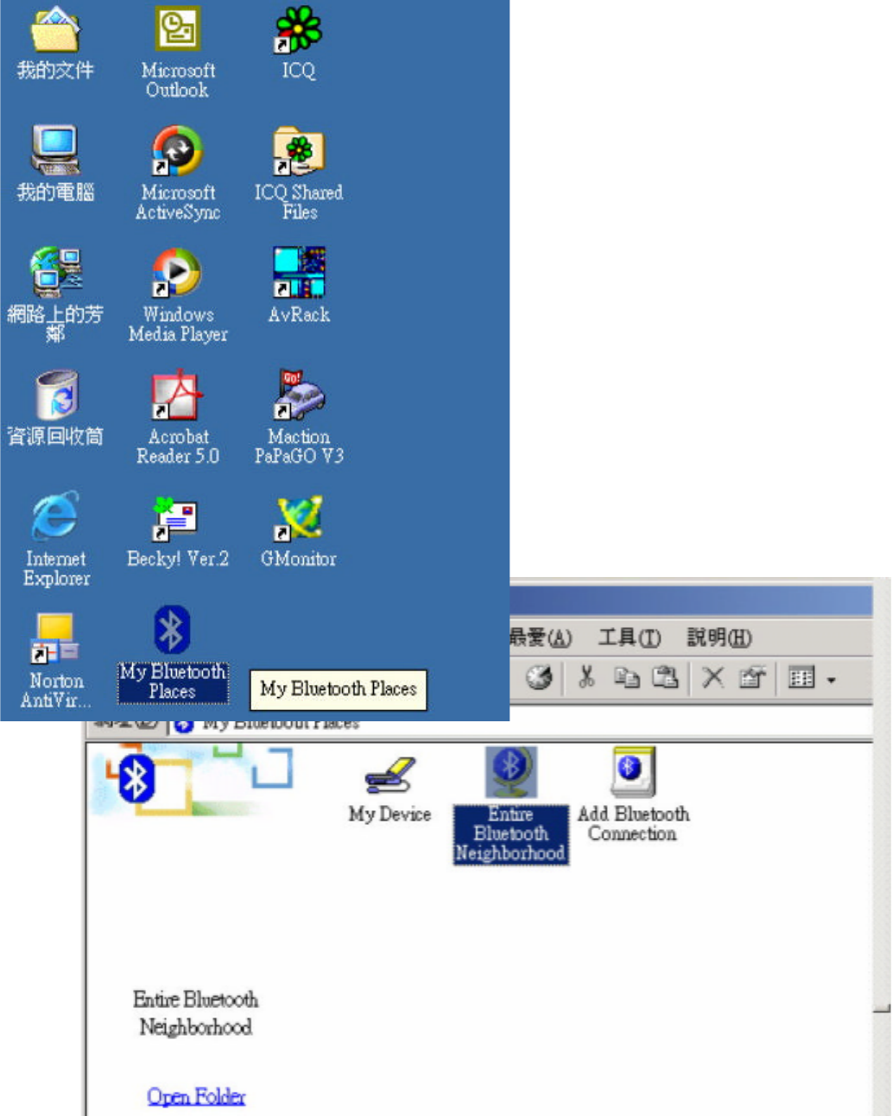The width and height of the screenshot is (892, 1116).
Task: Click the Delete X toolbar icon
Action: (712, 678)
